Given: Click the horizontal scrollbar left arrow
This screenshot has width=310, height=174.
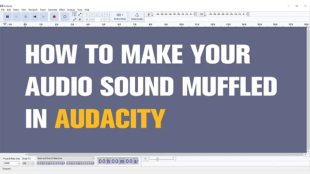Looking at the screenshot, I should [x=26, y=155].
